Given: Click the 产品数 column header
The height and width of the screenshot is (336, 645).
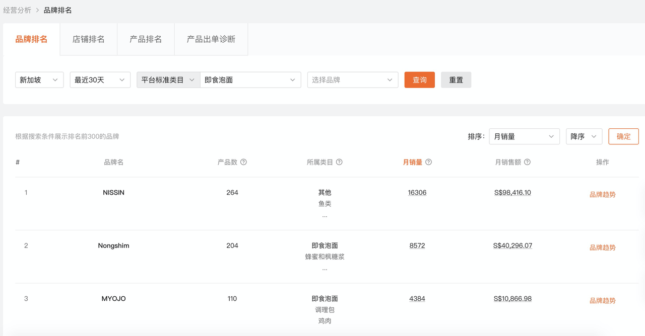Looking at the screenshot, I should click(x=227, y=162).
